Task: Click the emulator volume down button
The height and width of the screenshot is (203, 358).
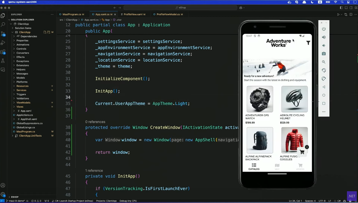Action: click(324, 45)
